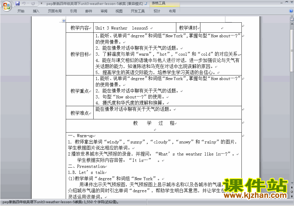Screen dimensions: 294x206
Task: Click the scroll up arrow of the vertical scrollbar
Action: [292, 24]
